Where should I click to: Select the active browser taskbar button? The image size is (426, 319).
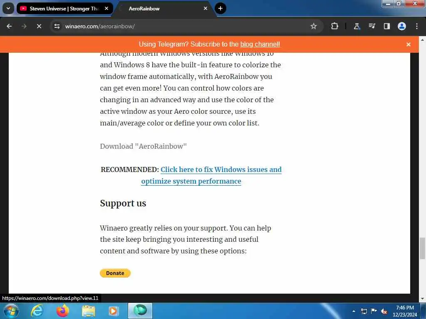[x=140, y=311]
